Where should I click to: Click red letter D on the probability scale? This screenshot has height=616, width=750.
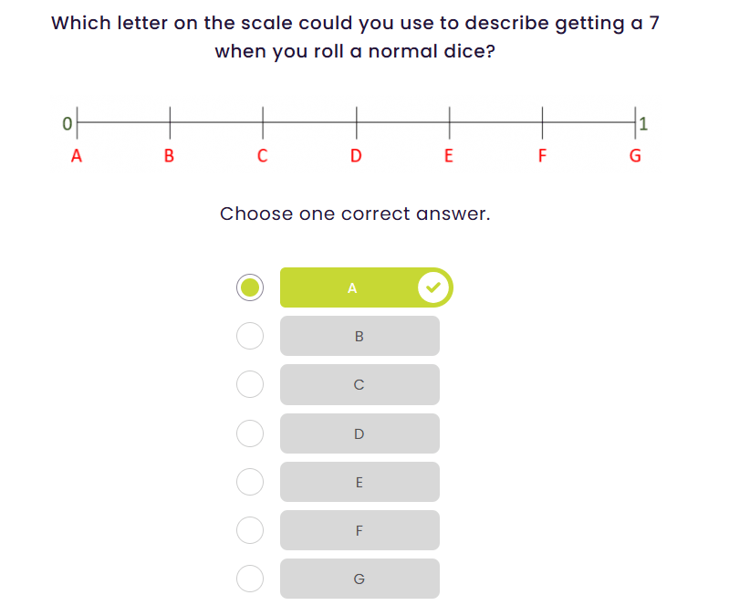point(356,156)
